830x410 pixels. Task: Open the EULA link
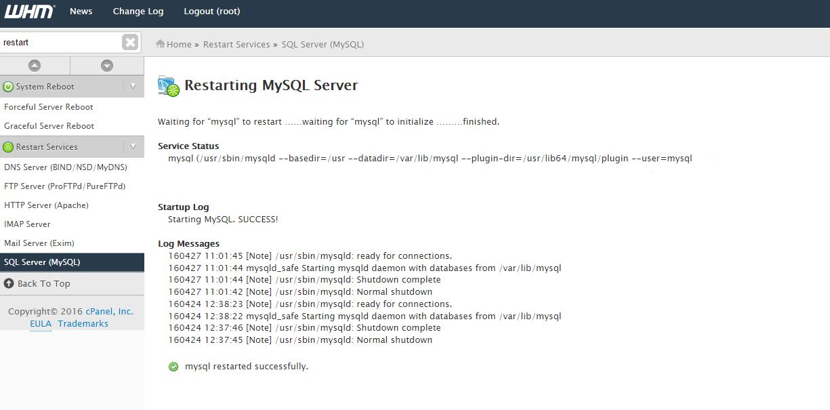[41, 324]
